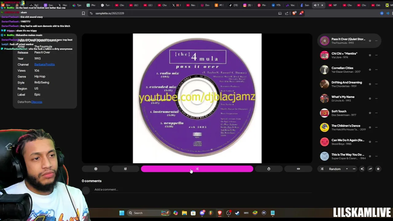Open more options for Can We Do It Again
Screen dimensions: 393x221
(376, 142)
